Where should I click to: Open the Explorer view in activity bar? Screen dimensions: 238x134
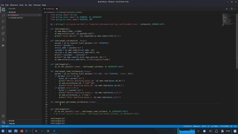[3, 10]
